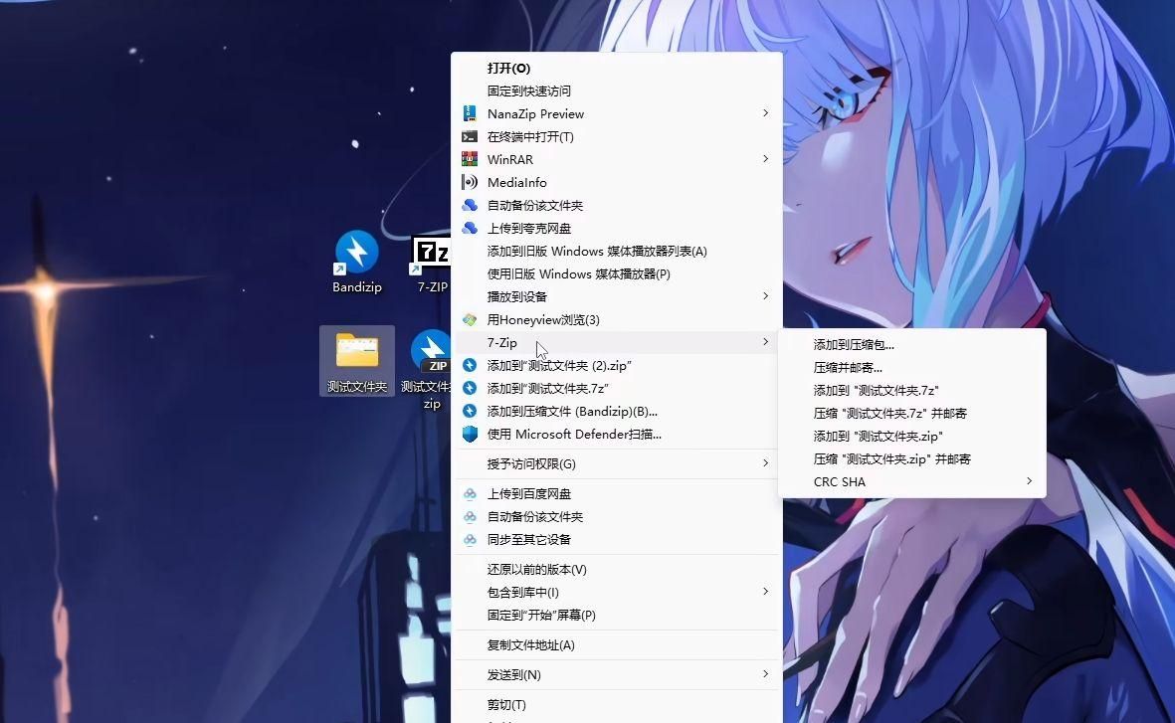Choose 添加到压缩文件 (Bandizip)(B)...
This screenshot has height=723, width=1175.
tap(617, 412)
